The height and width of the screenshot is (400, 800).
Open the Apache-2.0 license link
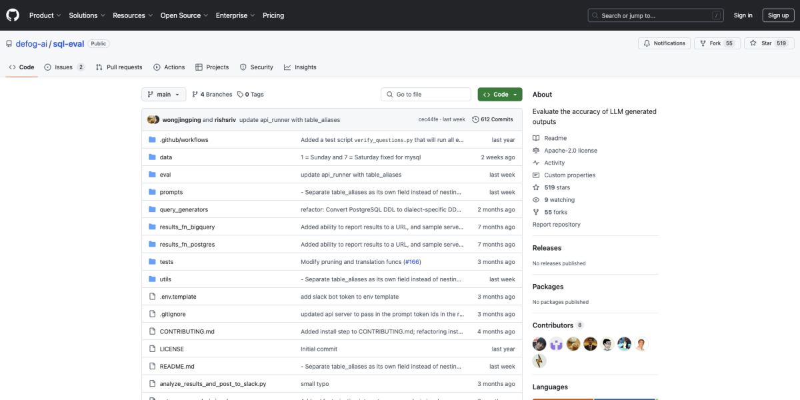(x=571, y=151)
